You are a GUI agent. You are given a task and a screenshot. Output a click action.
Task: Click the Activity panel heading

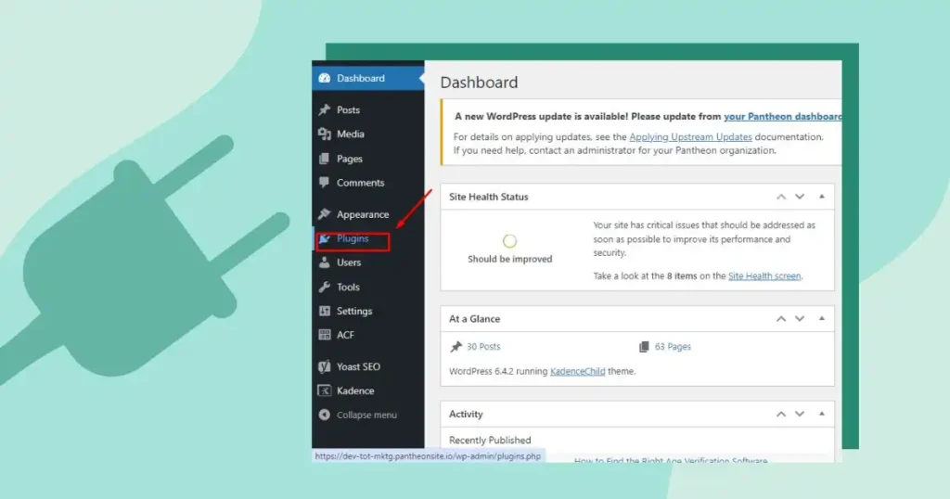coord(466,415)
